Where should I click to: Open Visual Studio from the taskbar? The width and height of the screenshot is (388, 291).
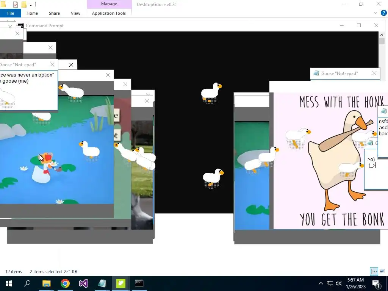click(x=84, y=283)
